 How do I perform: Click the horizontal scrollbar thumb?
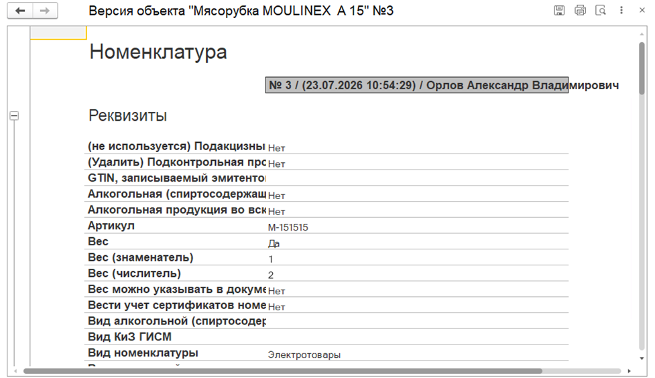click(283, 371)
